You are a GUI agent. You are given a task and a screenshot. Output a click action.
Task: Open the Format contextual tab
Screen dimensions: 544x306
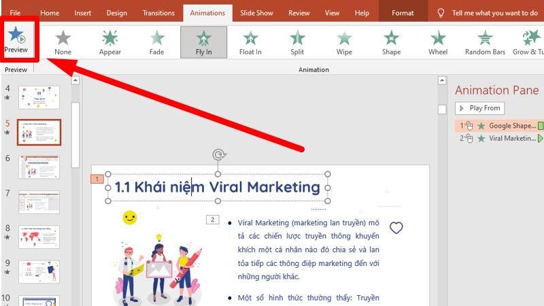click(x=403, y=13)
